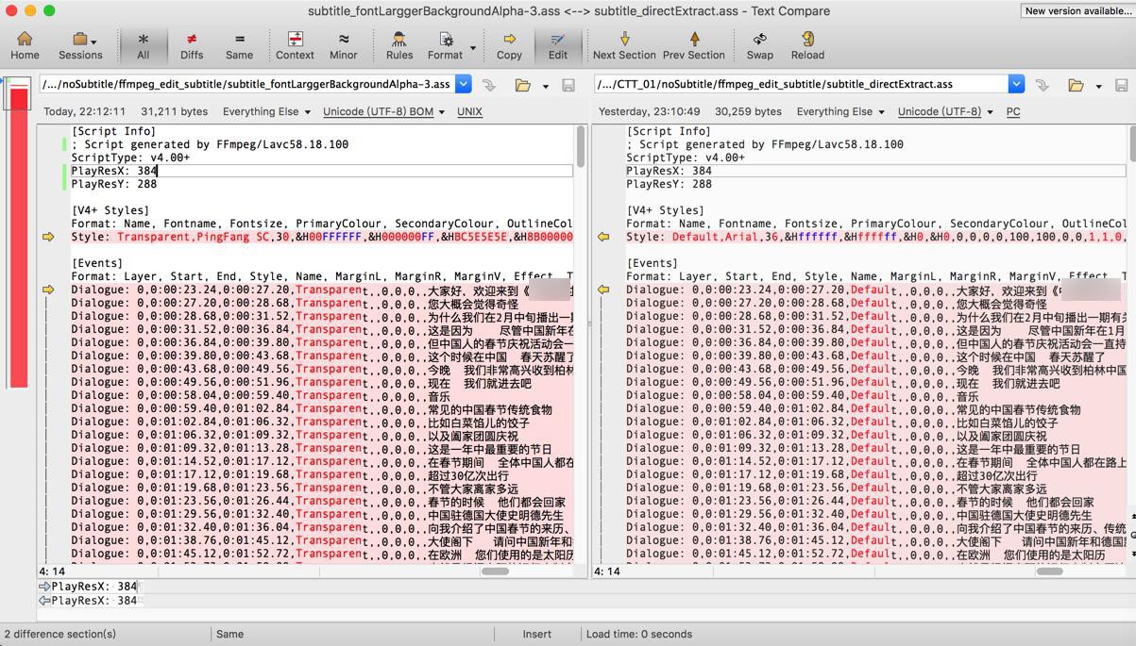Screen dimensions: 1136x646
Task: Open the right file path history dropdown
Action: tap(1016, 84)
